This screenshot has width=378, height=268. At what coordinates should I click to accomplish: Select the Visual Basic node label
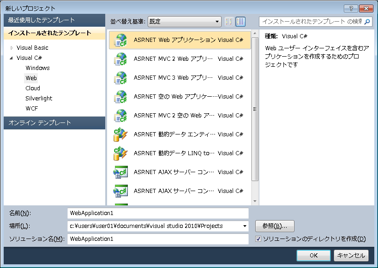coord(32,48)
